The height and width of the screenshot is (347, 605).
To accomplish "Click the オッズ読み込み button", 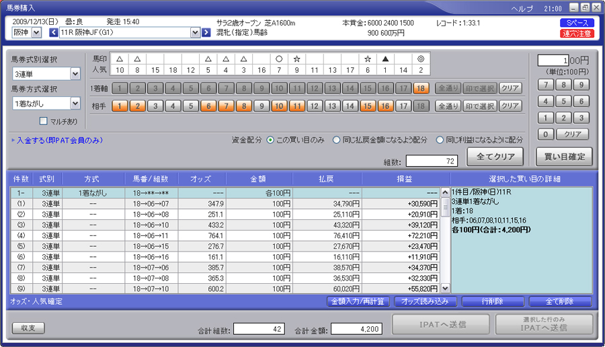I will (426, 301).
